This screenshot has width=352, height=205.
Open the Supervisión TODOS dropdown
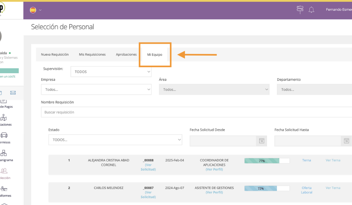pos(111,72)
